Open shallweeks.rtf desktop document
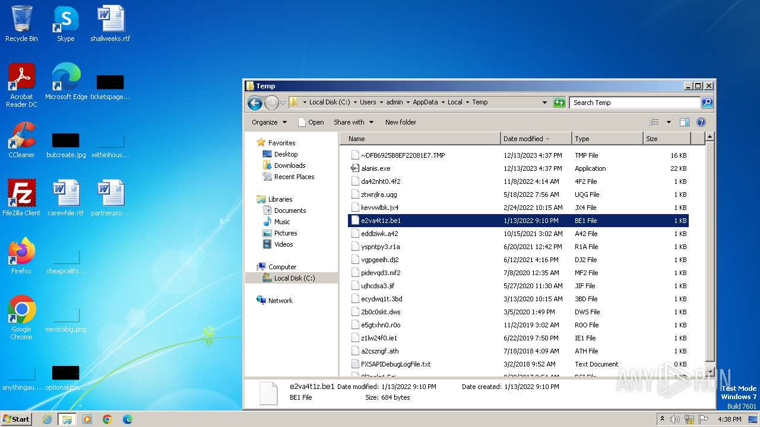This screenshot has width=760, height=427. click(x=110, y=24)
